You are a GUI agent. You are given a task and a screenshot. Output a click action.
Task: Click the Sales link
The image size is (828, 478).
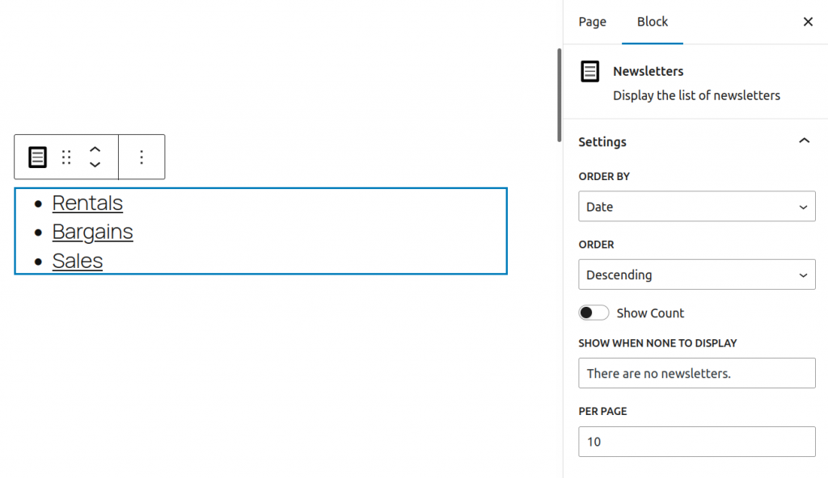78,261
